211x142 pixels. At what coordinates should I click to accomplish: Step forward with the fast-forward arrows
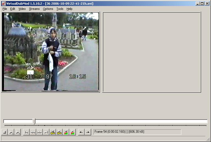click(40, 132)
